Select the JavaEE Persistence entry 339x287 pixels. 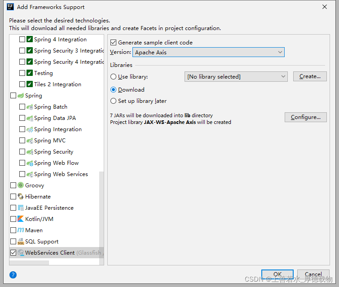click(x=49, y=208)
